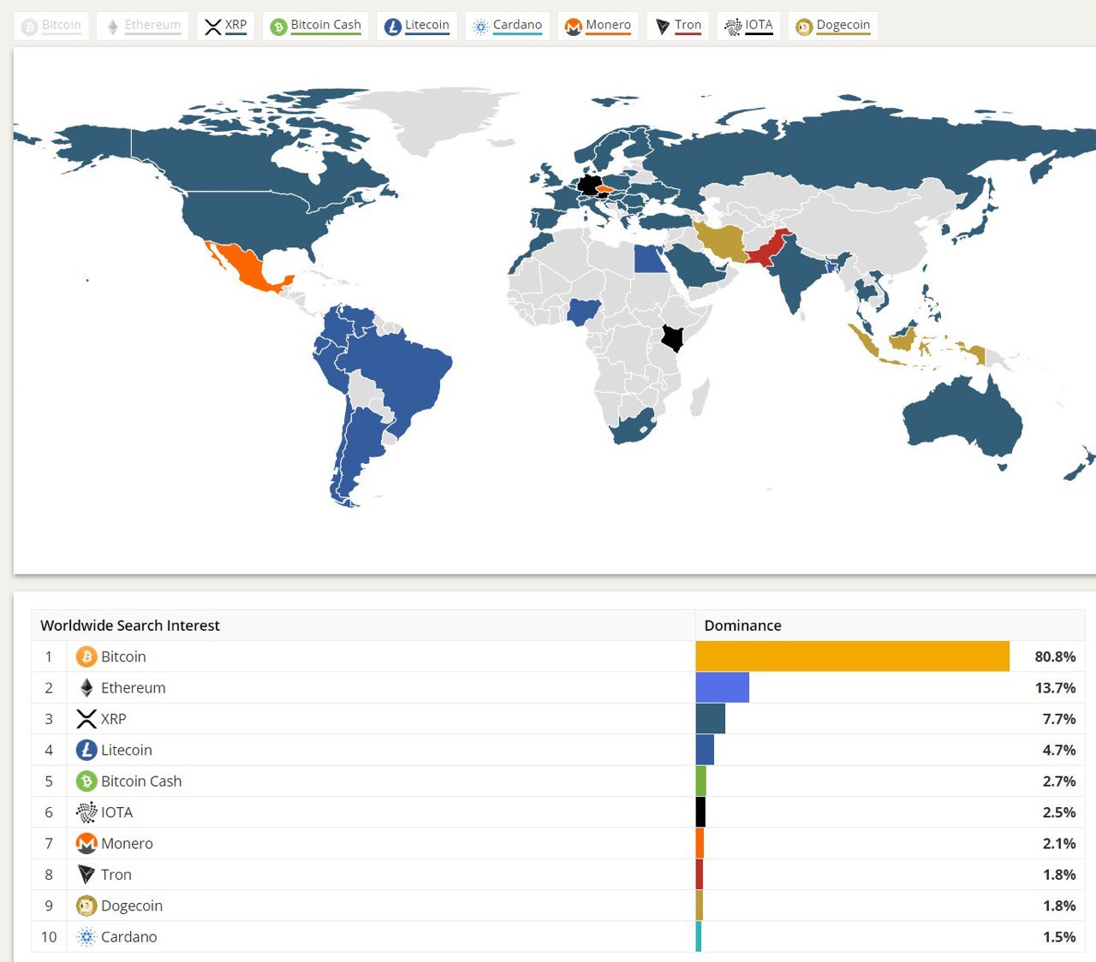This screenshot has height=962, width=1096.
Task: Click the Ethereum diamond icon in table
Action: click(86, 687)
